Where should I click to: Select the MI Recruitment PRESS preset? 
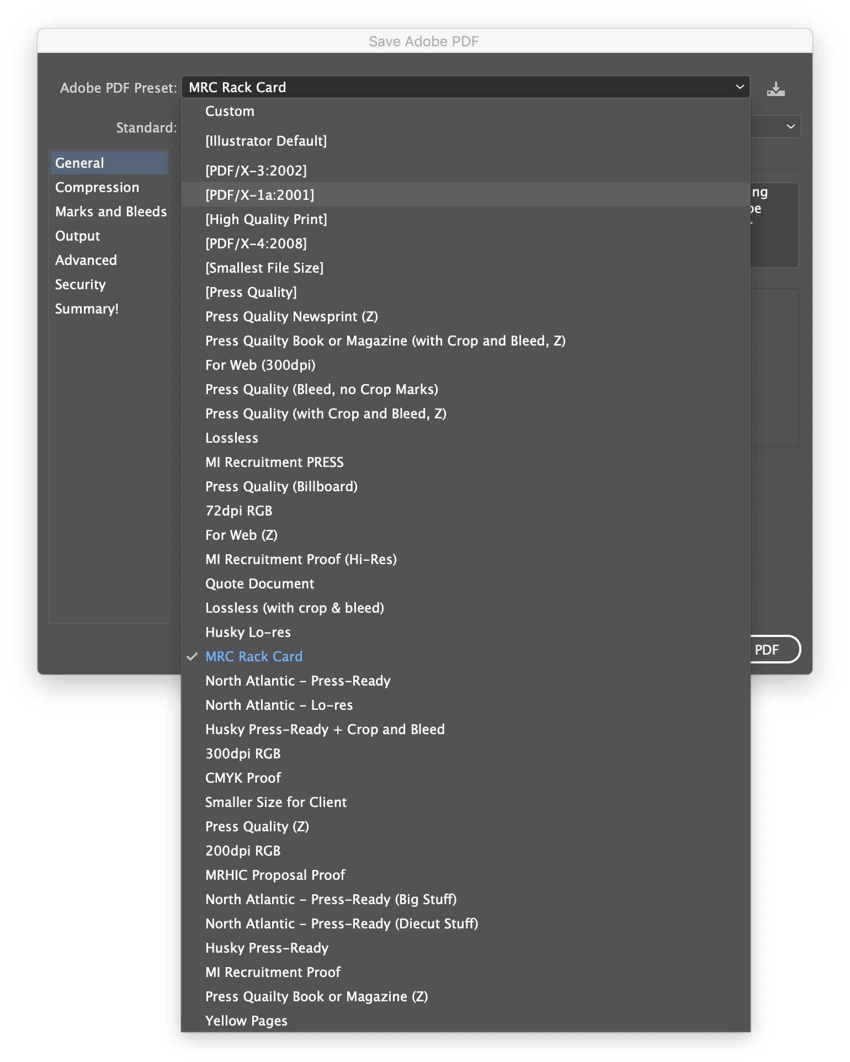(466, 462)
